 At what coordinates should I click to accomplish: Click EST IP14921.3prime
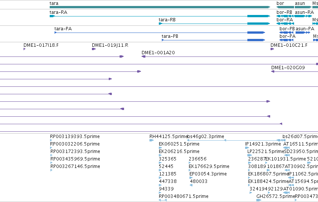(263, 144)
